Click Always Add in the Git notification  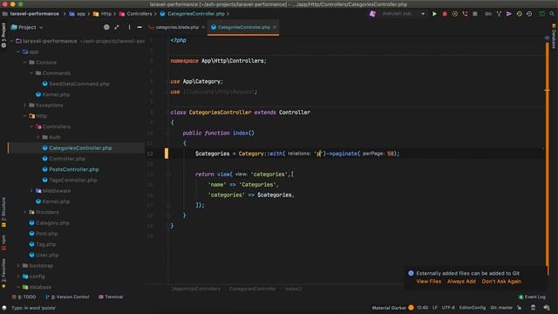coord(461,281)
